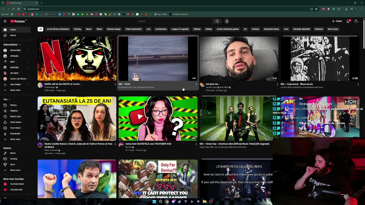This screenshot has height=205, width=365.
Task: Open options menu for Mix – Rock
Action: pyautogui.click(x=196, y=84)
